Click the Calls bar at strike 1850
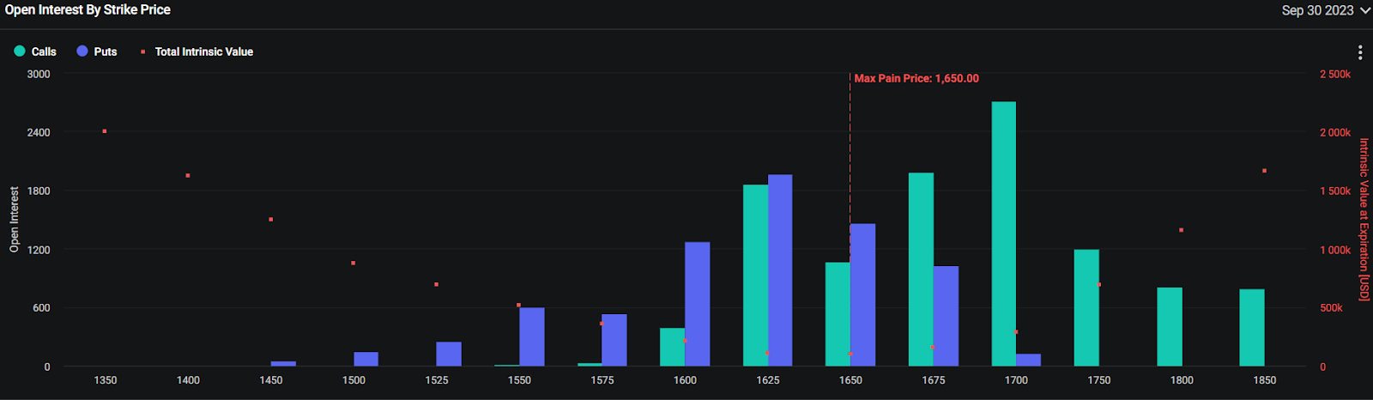 [x=1252, y=328]
